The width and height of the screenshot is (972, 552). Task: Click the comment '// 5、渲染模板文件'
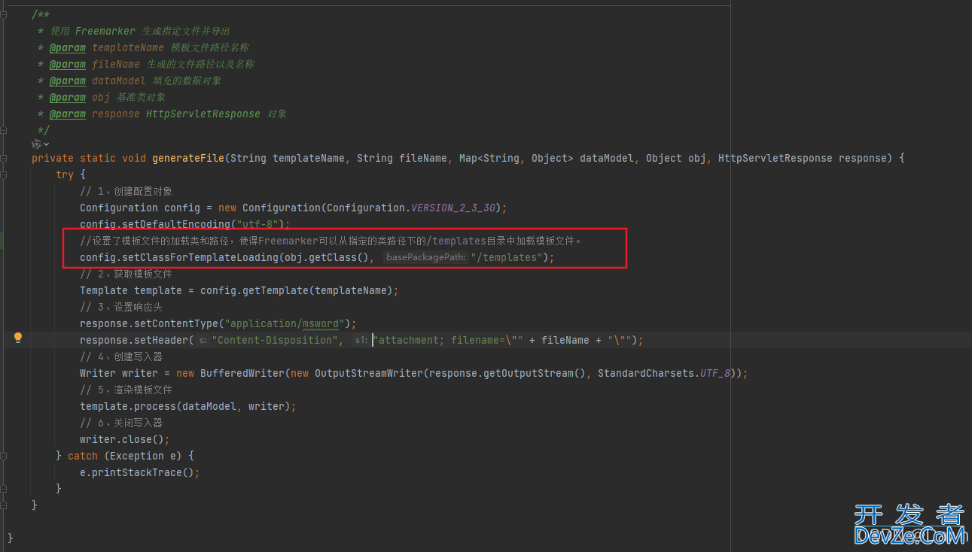tap(126, 390)
